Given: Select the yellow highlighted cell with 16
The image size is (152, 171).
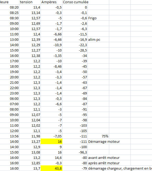Looking at the screenshot, I should (52, 141).
